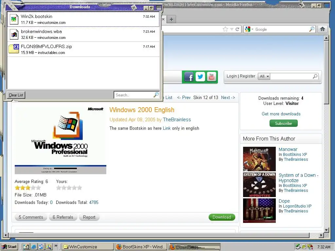Open the Downloads Total 4785 link
The width and height of the screenshot is (335, 251).
94,202
